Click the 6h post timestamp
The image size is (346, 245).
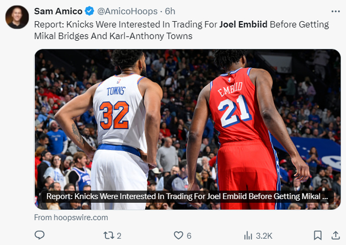point(170,11)
